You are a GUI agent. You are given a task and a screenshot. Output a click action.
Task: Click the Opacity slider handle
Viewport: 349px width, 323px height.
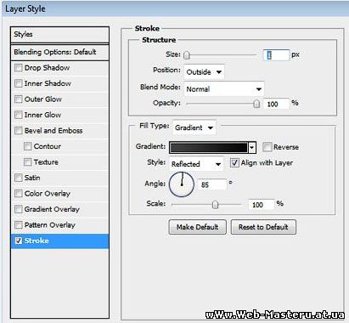pos(256,104)
